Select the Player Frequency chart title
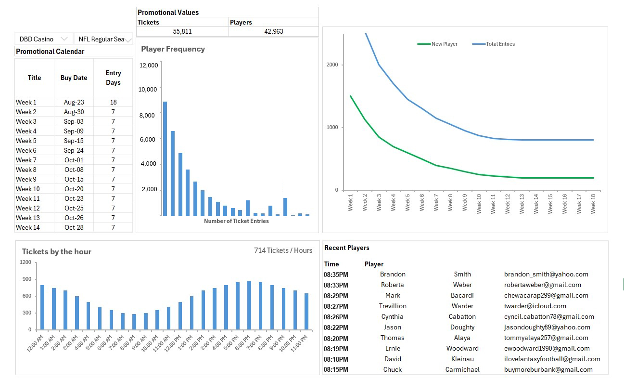Image resolution: width=624 pixels, height=380 pixels. (x=173, y=49)
